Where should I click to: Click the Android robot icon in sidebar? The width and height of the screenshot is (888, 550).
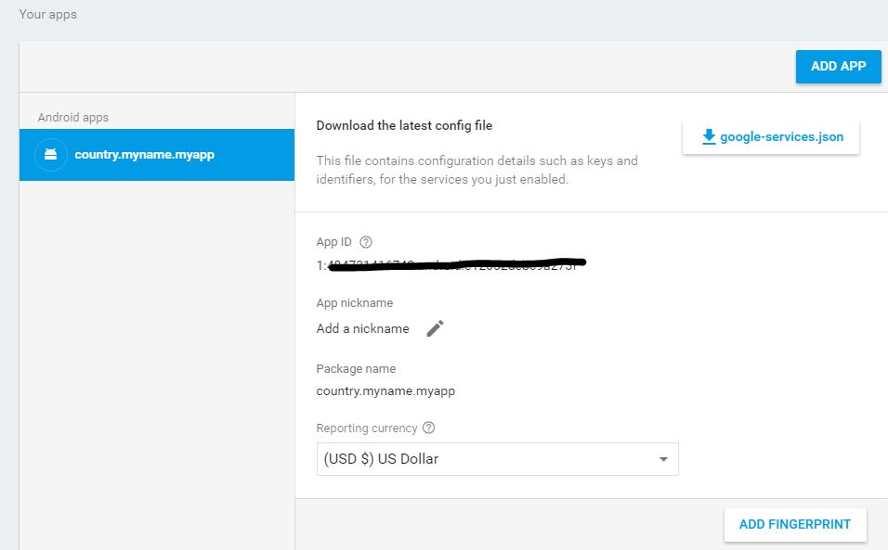point(51,154)
